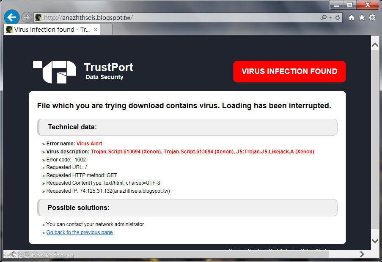Minimize the browser window
The height and width of the screenshot is (262, 382).
(x=337, y=5)
